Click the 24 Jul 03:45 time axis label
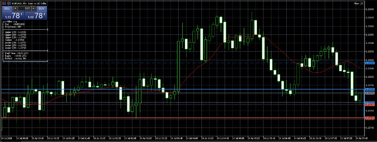 click(176, 138)
